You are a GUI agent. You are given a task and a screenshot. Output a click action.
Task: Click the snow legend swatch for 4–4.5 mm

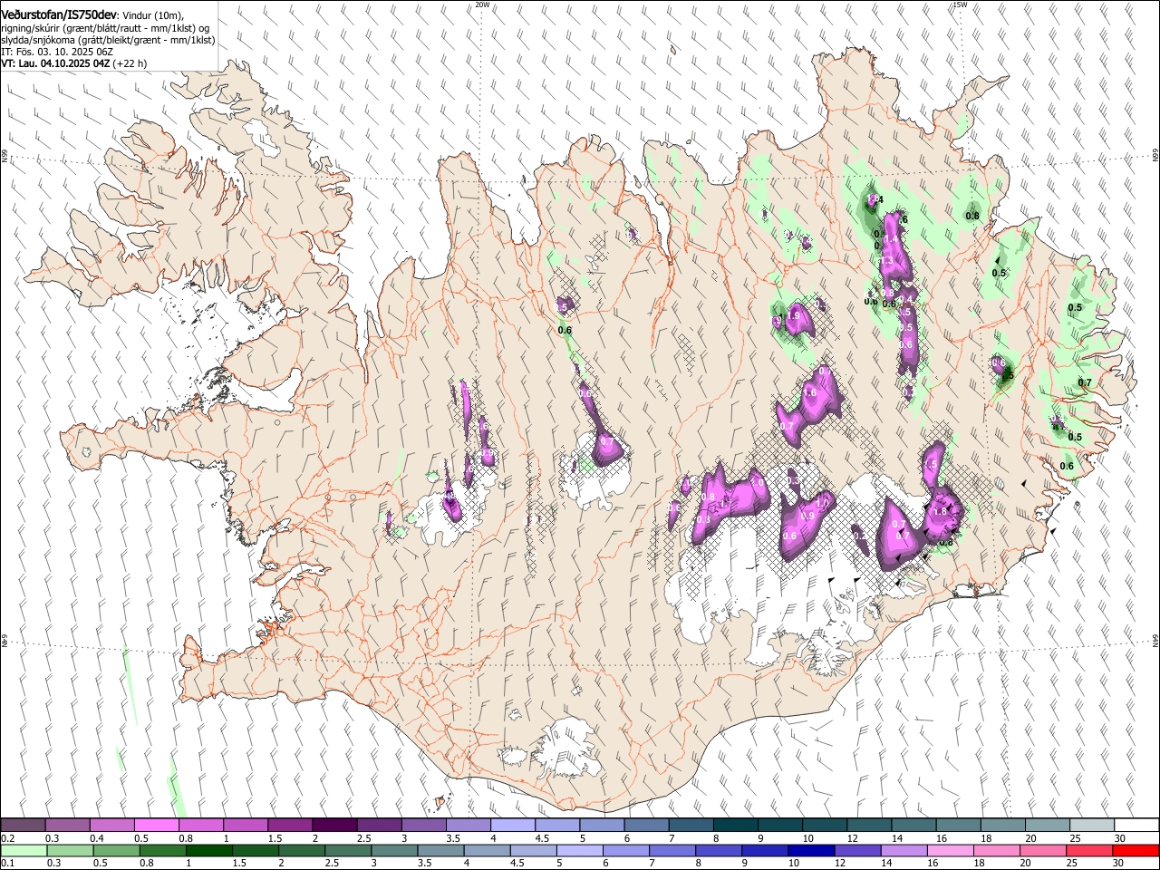513,826
